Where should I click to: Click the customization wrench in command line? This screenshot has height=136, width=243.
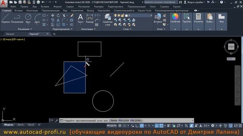pyautogui.click(x=57, y=121)
